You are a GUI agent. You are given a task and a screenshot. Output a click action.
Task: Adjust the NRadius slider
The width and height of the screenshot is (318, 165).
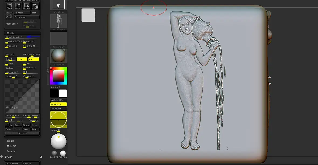[31, 54]
